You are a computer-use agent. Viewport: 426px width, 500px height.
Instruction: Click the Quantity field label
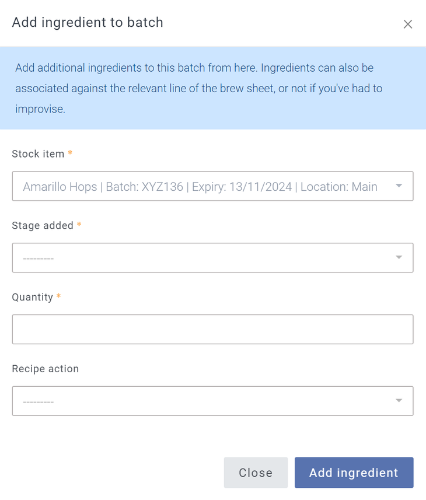(32, 298)
